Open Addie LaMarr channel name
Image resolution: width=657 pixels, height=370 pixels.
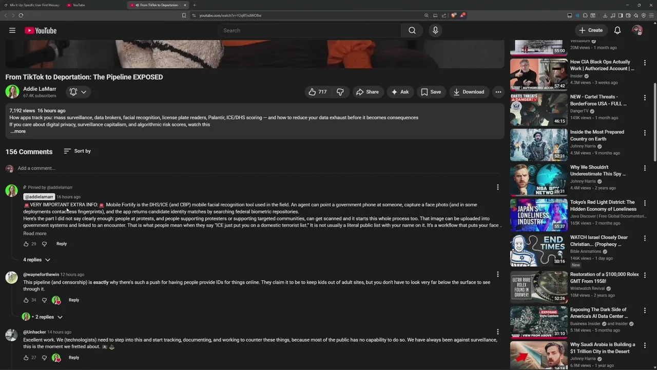40,89
